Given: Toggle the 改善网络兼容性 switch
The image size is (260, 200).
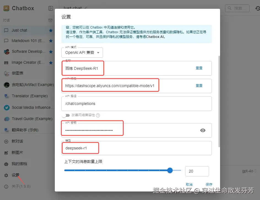Looking at the screenshot, I should coord(66,115).
